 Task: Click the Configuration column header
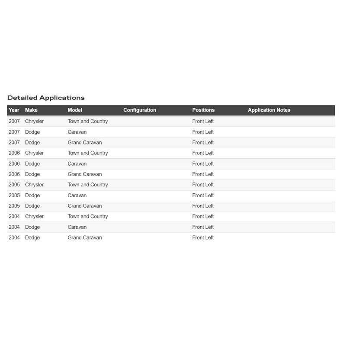pos(140,110)
